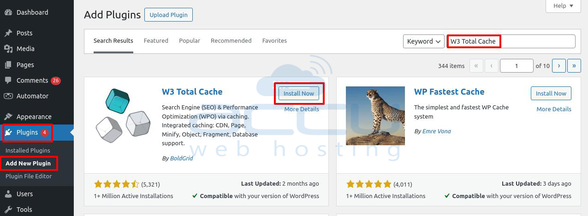The width and height of the screenshot is (588, 216).
Task: Install Now for WP Fastest Cache
Action: pyautogui.click(x=551, y=93)
